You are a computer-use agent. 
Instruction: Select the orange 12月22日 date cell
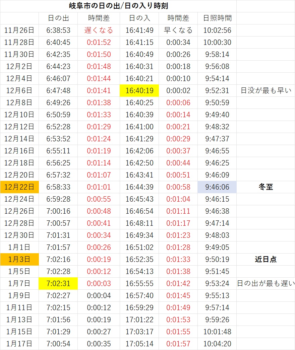[19, 187]
